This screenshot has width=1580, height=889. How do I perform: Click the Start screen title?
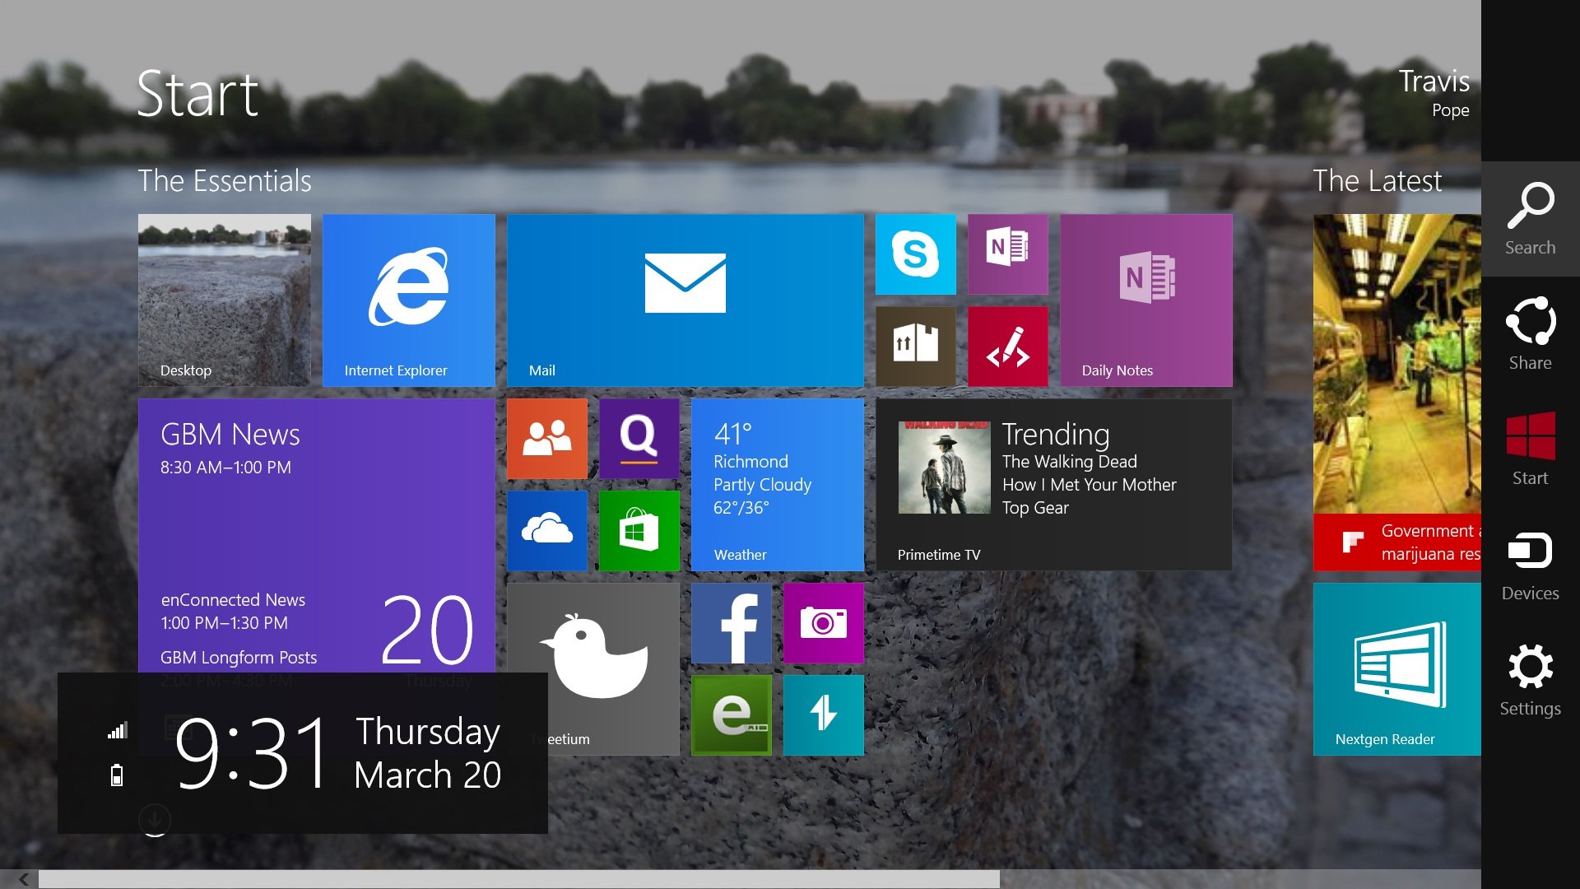[197, 94]
